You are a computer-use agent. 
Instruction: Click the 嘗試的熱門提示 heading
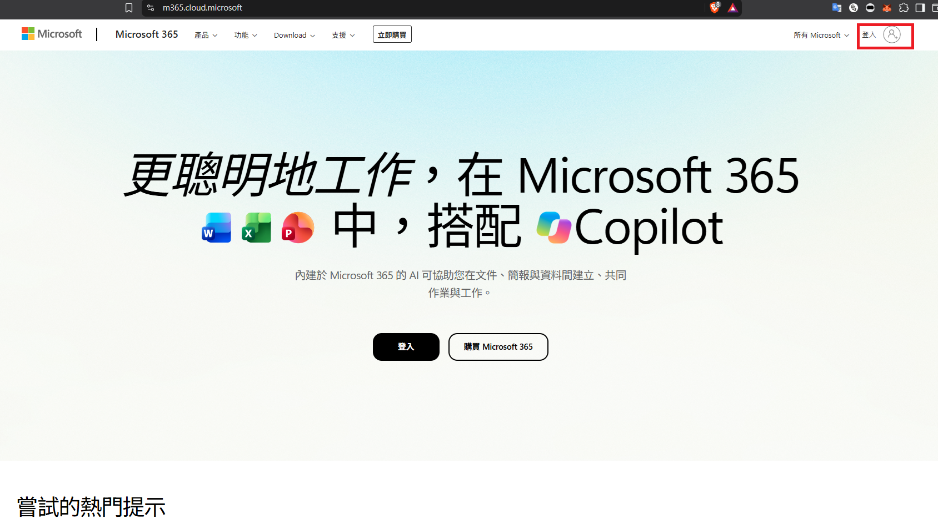tap(92, 507)
